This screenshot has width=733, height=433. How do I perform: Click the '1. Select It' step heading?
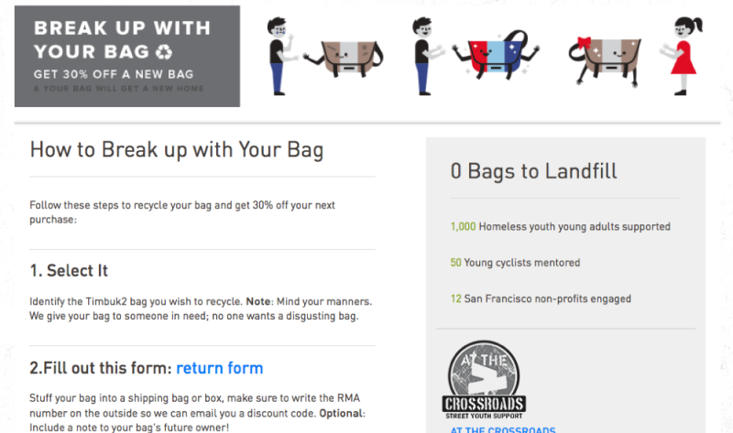point(69,270)
